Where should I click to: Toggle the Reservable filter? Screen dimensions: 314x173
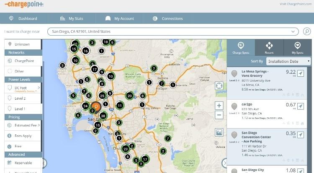[x=23, y=163]
